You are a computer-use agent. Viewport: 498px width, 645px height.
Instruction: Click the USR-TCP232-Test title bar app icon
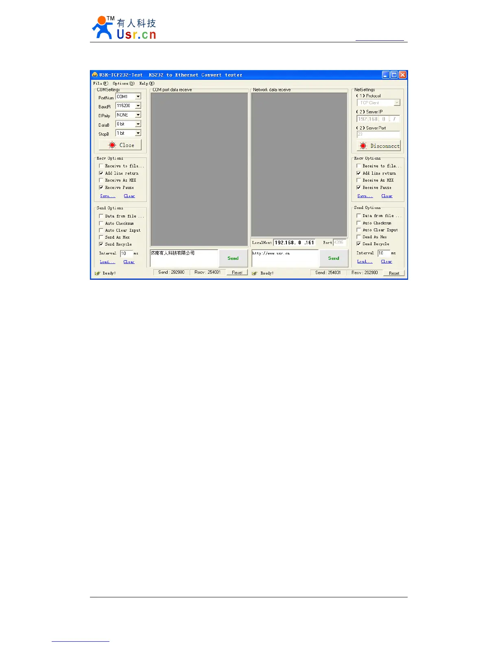(95, 75)
